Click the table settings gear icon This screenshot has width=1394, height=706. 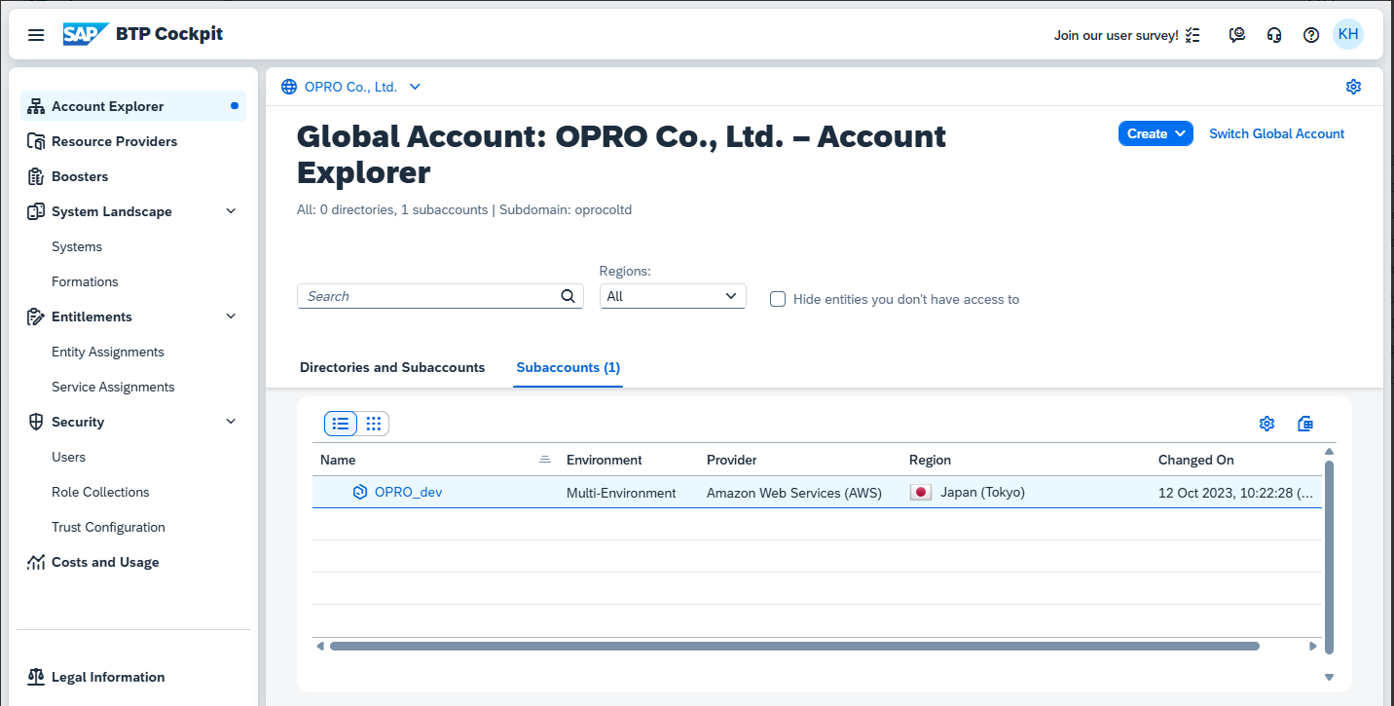tap(1266, 424)
